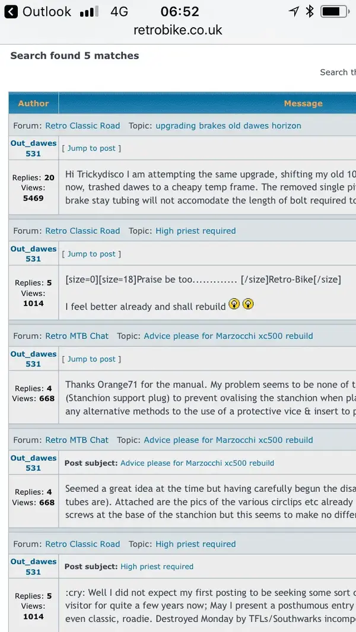Tap the retrobike.co.uk address bar

point(178,30)
